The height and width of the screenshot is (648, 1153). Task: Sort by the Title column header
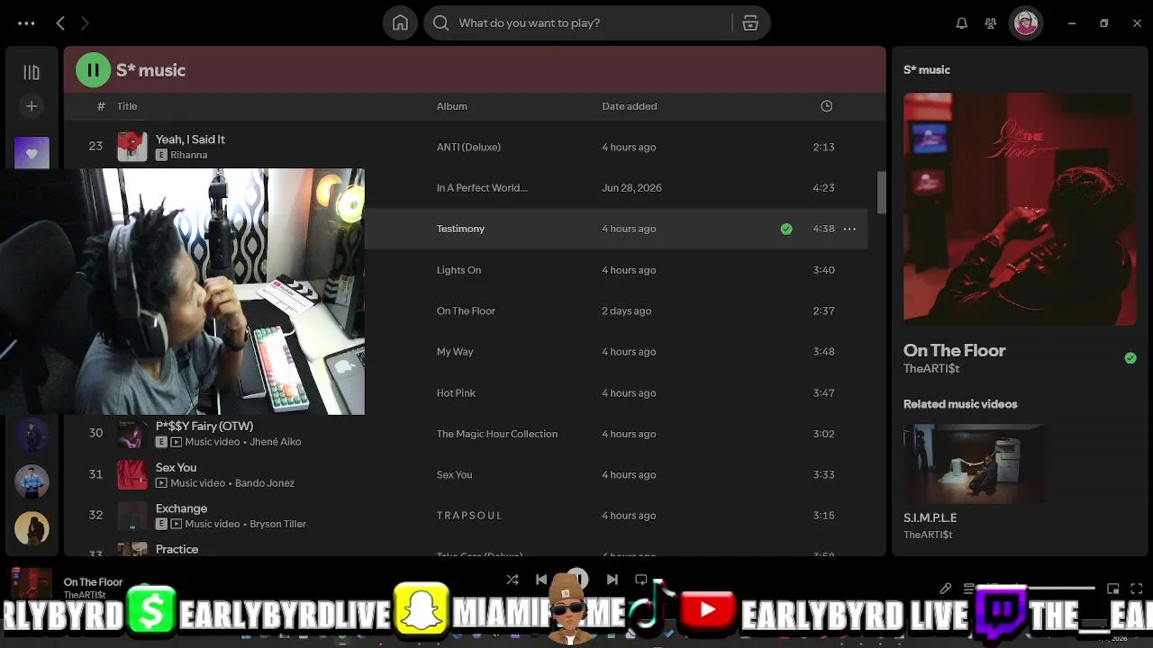127,106
